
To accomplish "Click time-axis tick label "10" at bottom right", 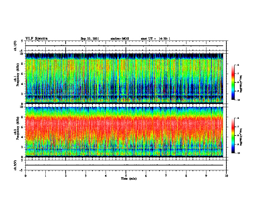I will (x=226, y=175).
